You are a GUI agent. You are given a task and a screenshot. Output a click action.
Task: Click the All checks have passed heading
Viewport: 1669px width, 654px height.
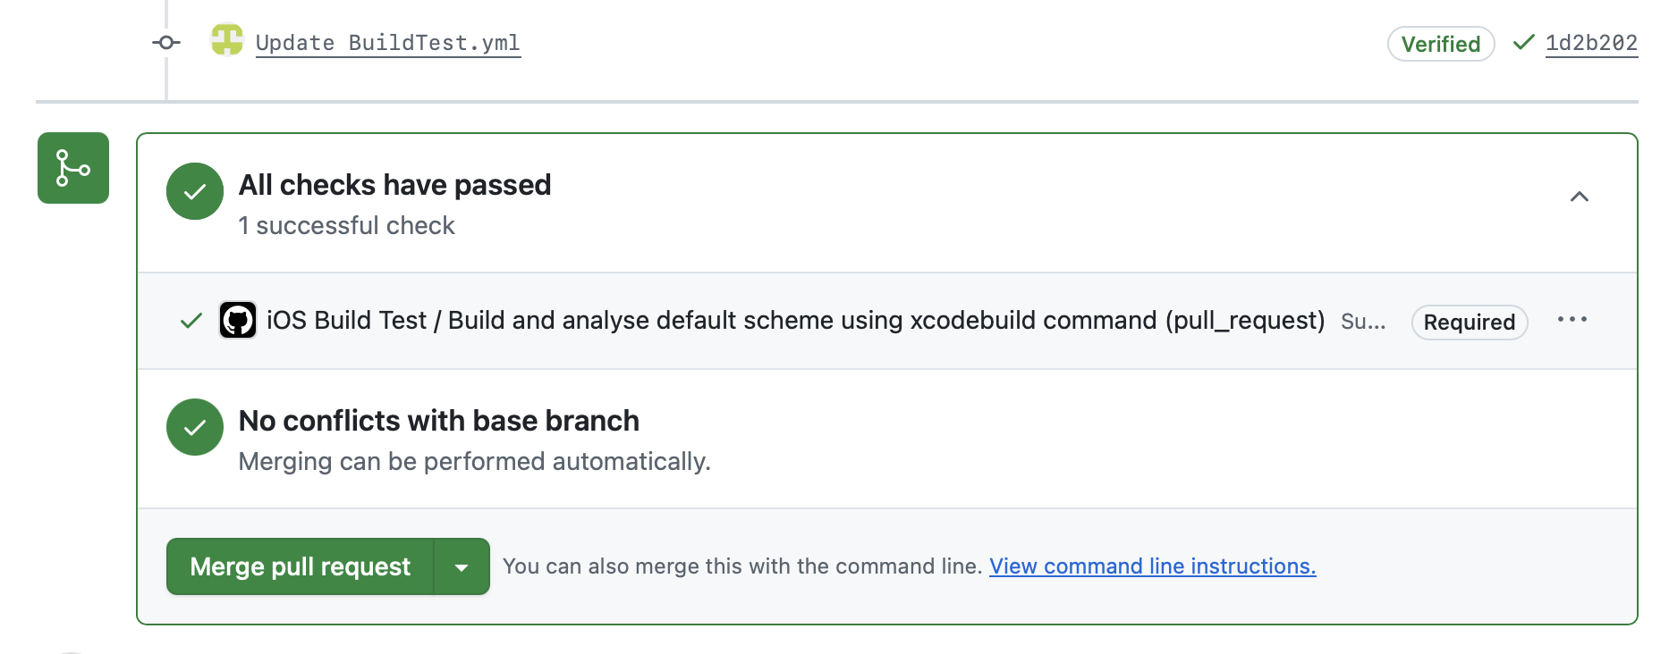(394, 185)
